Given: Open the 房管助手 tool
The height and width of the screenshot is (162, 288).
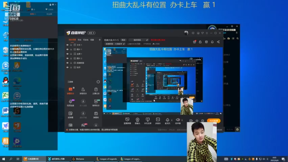Looking at the screenshot, I should coord(83,91).
